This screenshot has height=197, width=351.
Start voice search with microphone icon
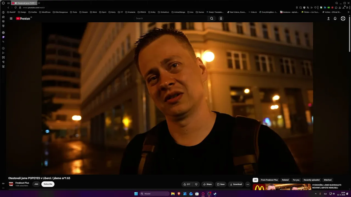coord(221,19)
